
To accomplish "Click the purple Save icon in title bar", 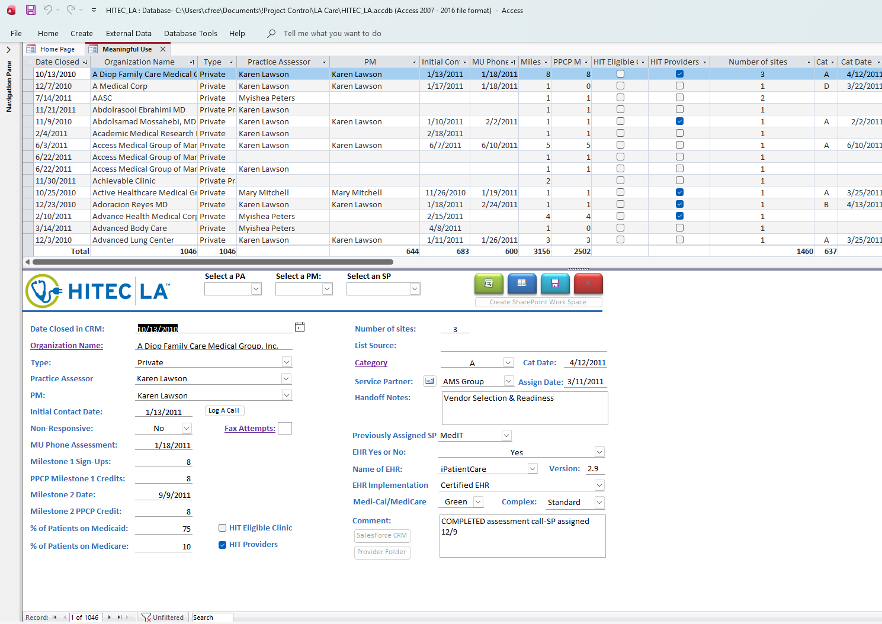I will point(31,10).
